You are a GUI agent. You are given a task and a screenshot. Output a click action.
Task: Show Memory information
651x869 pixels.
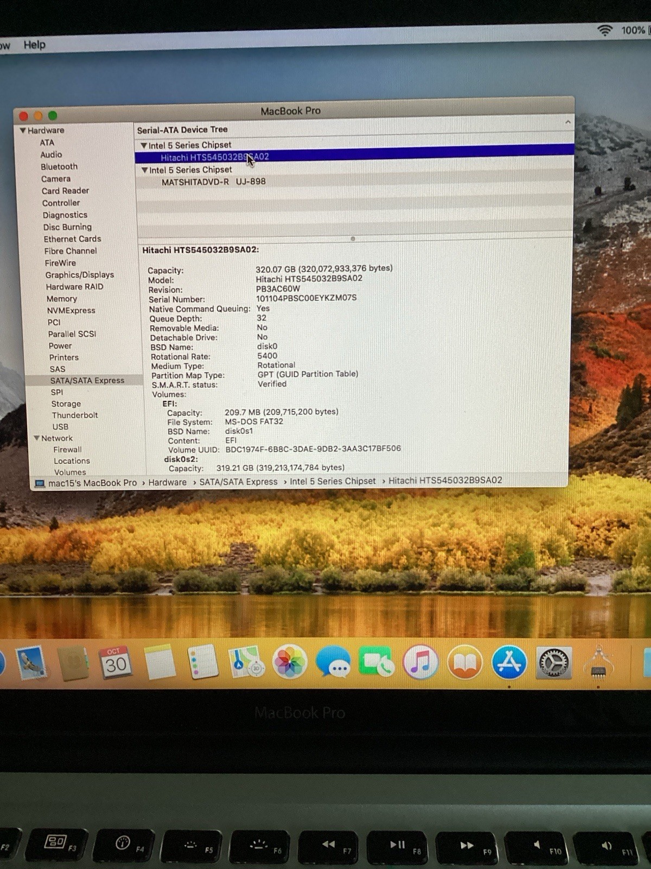[x=62, y=298]
